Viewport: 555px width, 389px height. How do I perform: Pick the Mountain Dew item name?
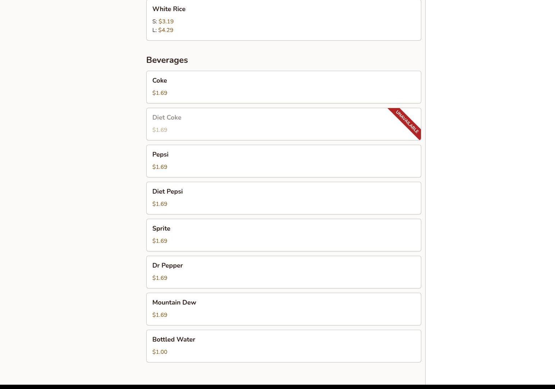pos(174,302)
